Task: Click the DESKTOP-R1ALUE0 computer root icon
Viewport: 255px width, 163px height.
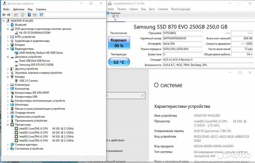Action: coord(8,21)
